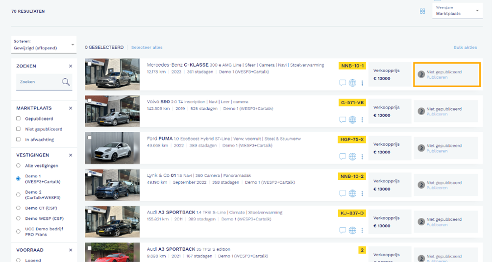
Task: Collapse the ZOEKEN filter section
Action: (71, 66)
